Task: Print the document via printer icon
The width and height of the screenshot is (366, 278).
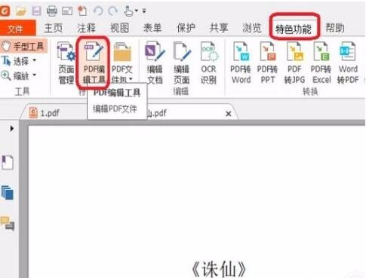Action: point(52,11)
